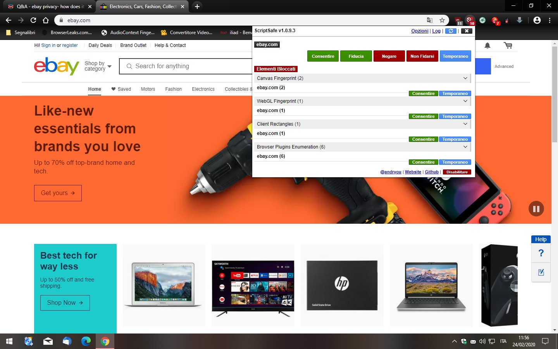558x349 pixels.
Task: Select the Electronics, Cars, Fashion tab
Action: (x=142, y=7)
